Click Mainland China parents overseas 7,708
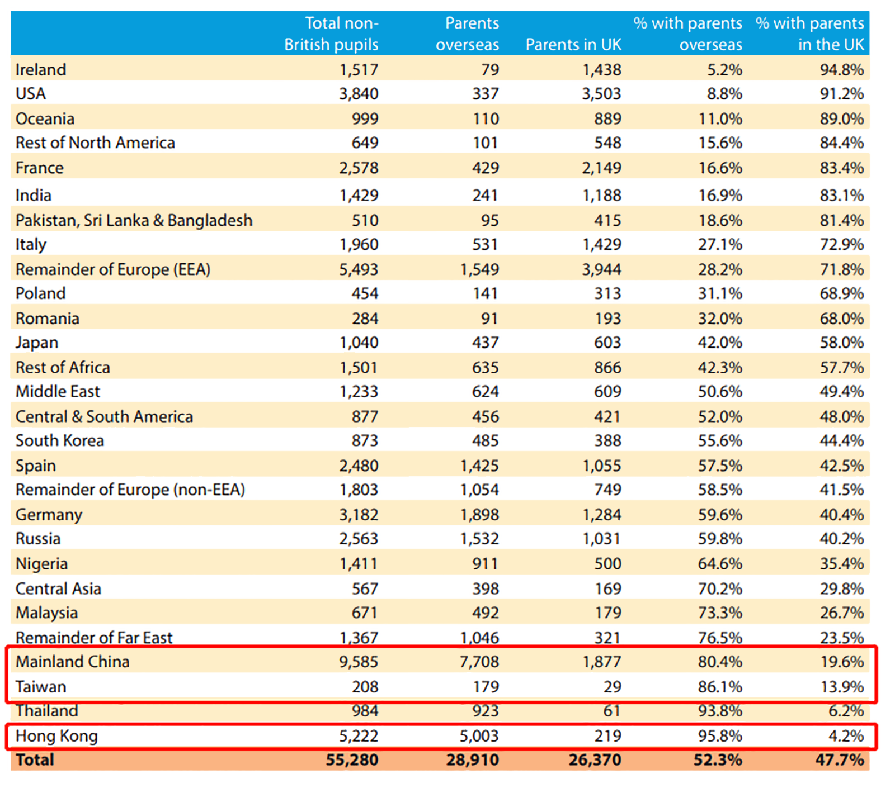This screenshot has width=895, height=788. pos(479,662)
